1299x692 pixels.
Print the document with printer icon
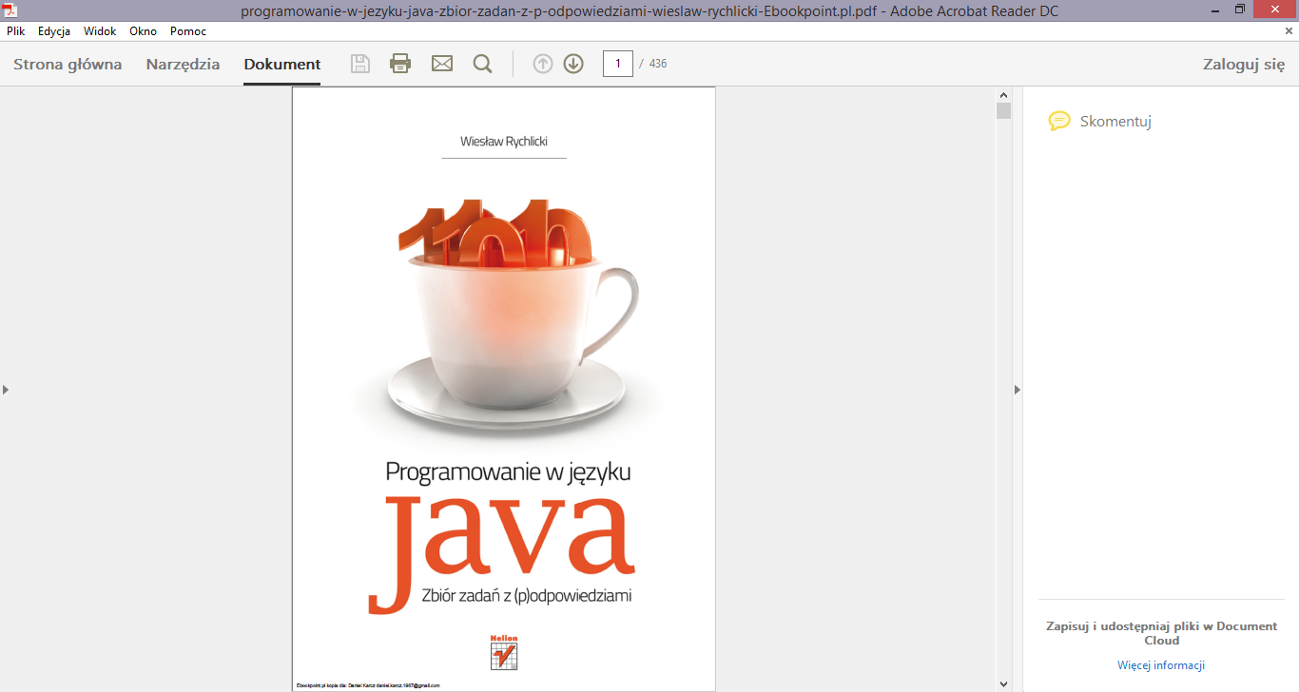tap(400, 64)
